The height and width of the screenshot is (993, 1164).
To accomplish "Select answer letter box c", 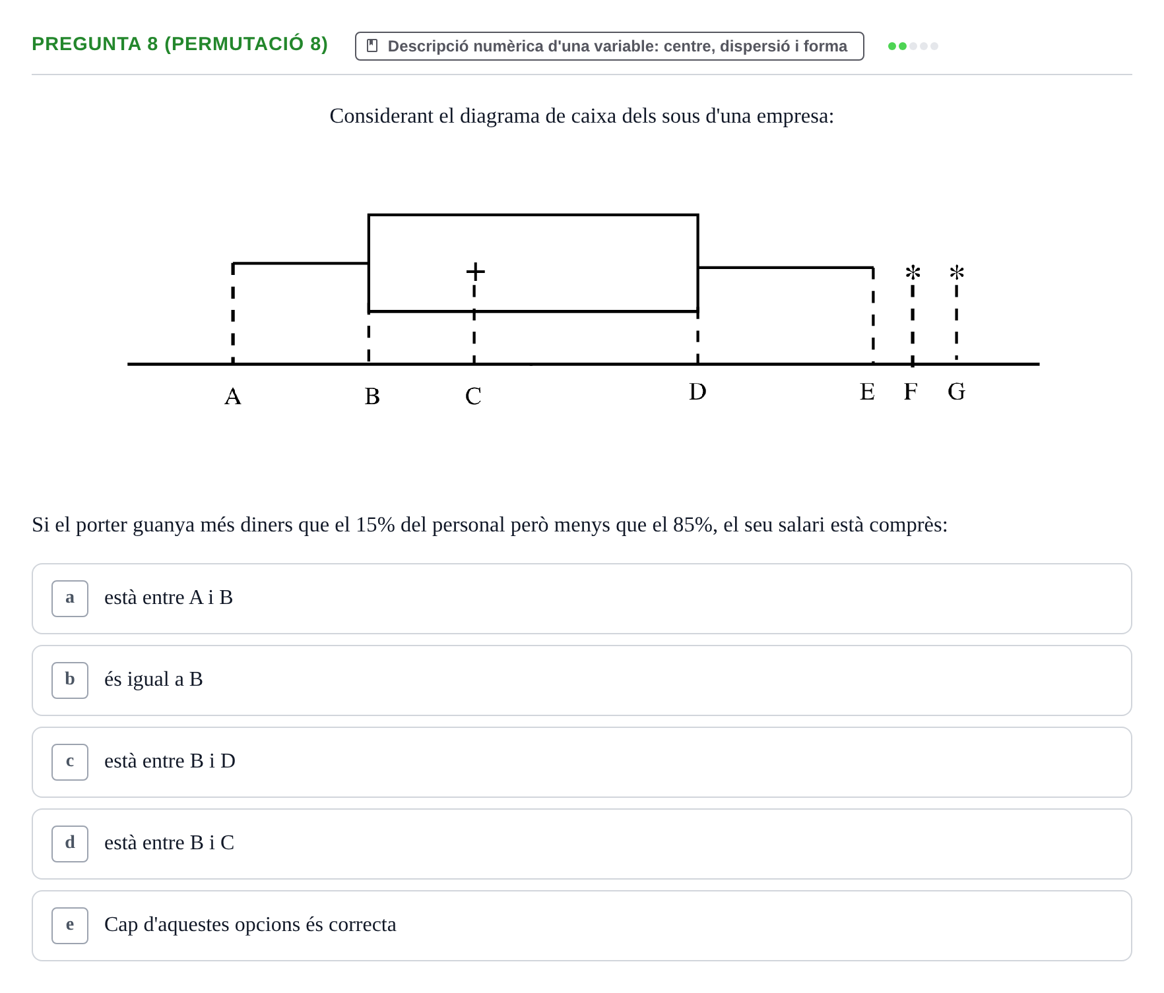I will tap(70, 762).
